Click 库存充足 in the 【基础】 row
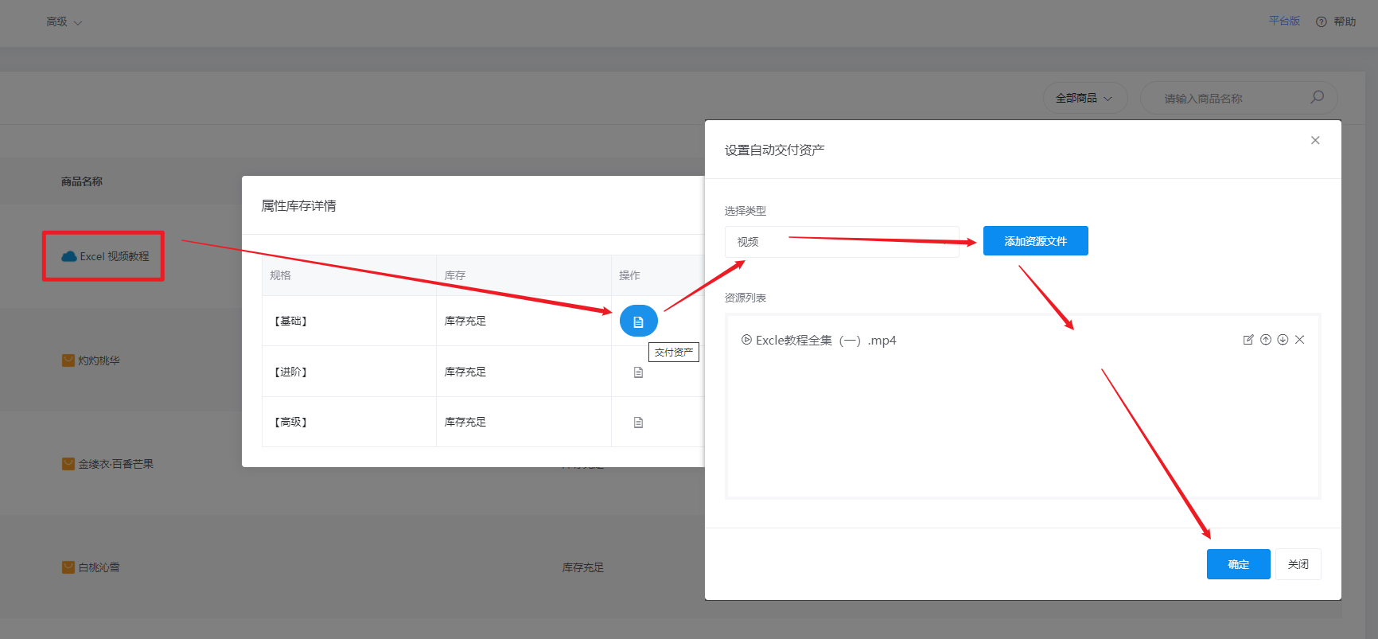 coord(465,321)
